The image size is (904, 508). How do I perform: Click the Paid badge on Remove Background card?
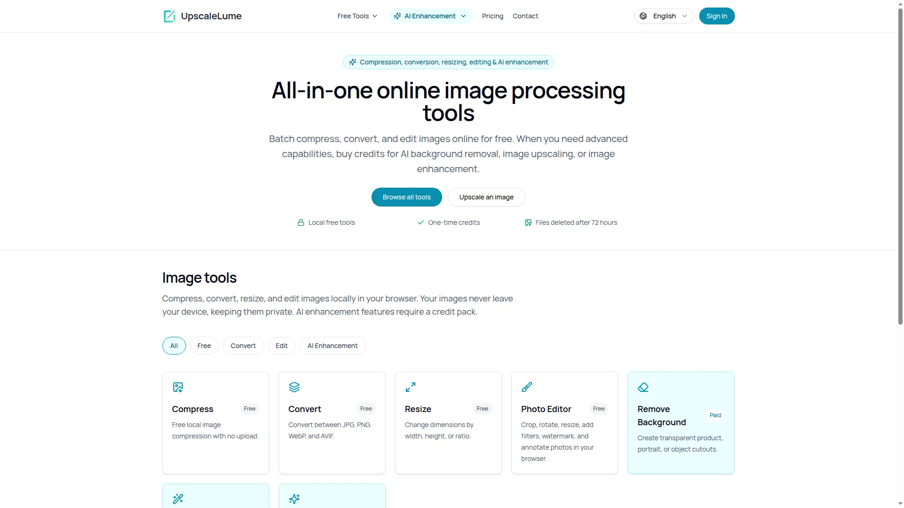point(715,415)
